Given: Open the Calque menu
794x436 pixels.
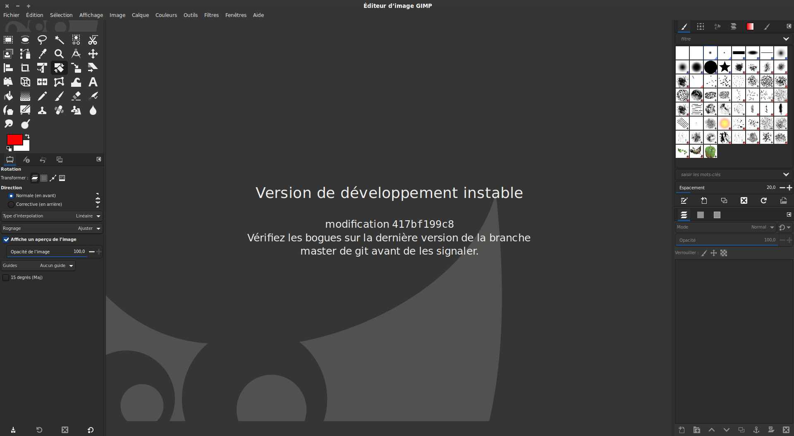Looking at the screenshot, I should click(x=140, y=15).
